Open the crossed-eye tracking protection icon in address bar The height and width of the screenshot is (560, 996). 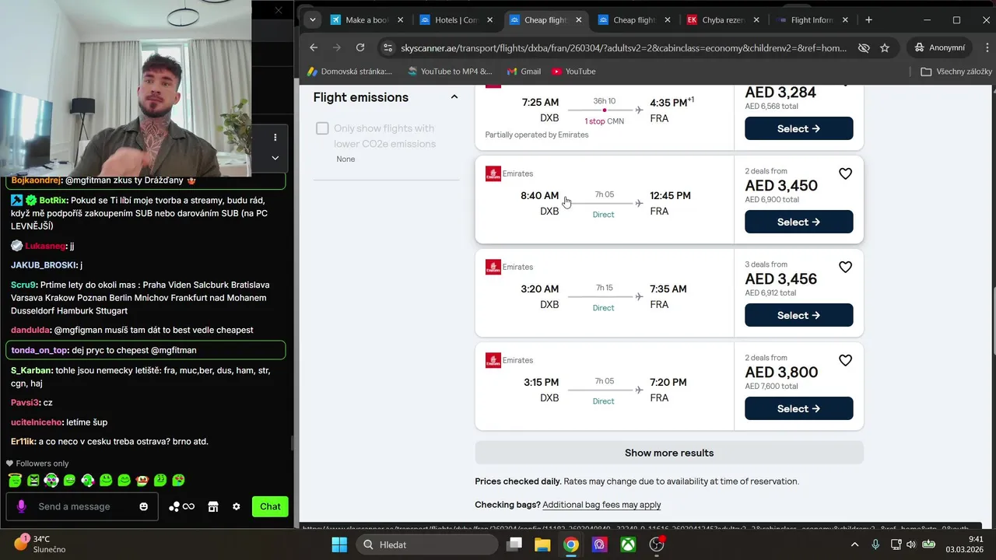tap(863, 47)
